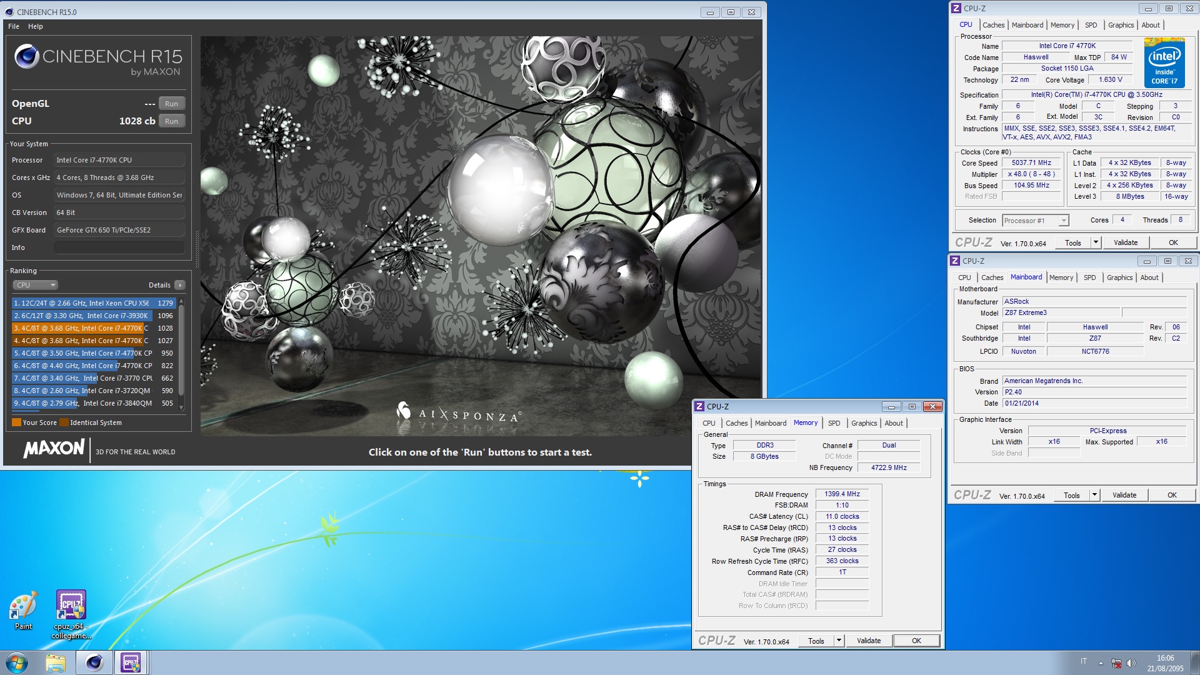Click the MAXON logo at the bottom
The height and width of the screenshot is (675, 1200).
tap(54, 448)
